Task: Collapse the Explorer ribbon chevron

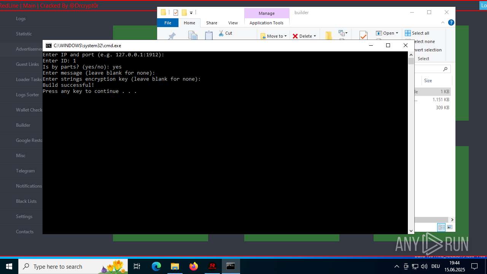Action: point(443,23)
